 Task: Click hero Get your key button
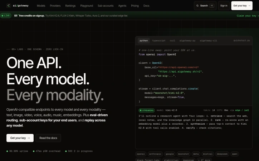click(20, 138)
